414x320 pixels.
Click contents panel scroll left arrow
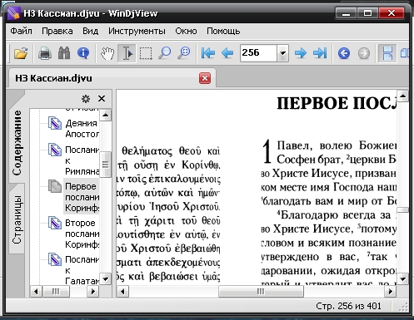pyautogui.click(x=36, y=292)
